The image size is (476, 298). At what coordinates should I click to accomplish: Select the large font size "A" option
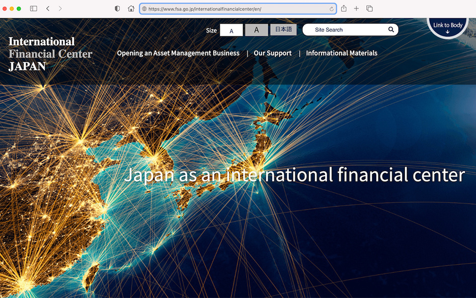[257, 30]
